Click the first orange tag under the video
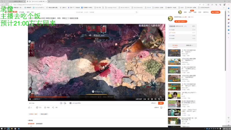The height and width of the screenshot is (130, 231). click(33, 114)
